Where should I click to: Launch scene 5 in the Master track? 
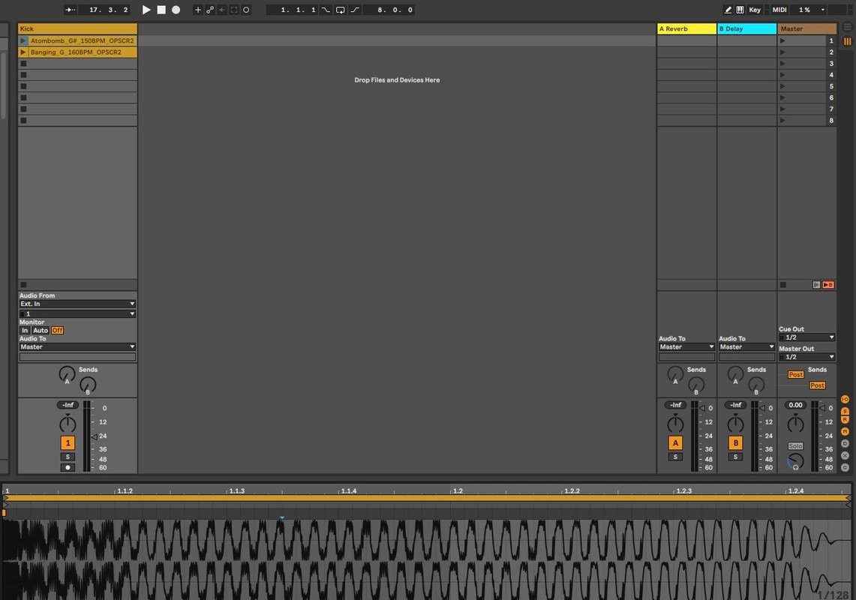point(782,86)
